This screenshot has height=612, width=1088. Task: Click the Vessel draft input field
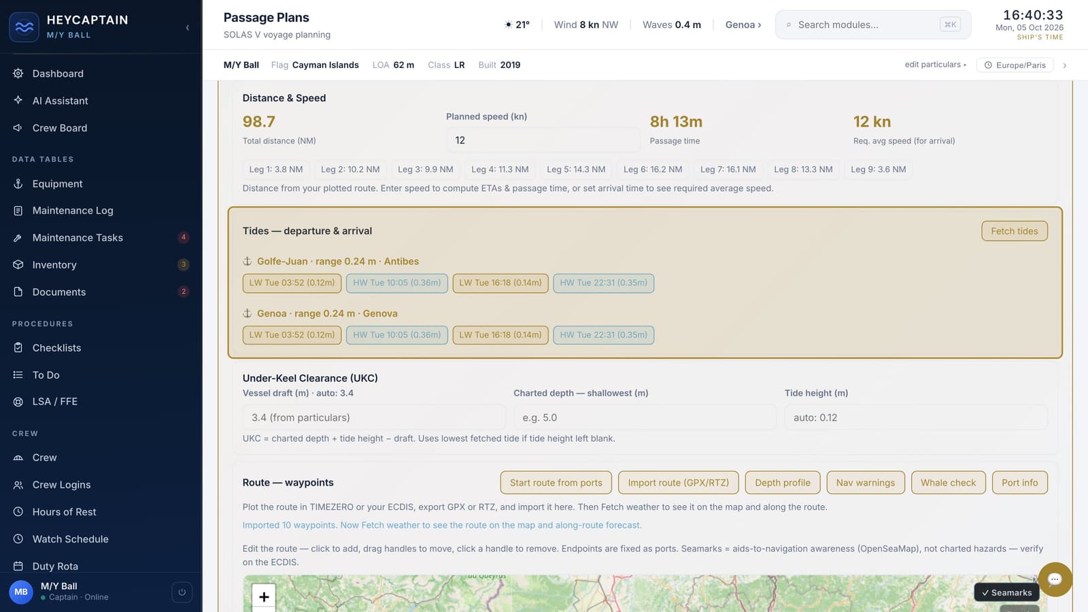(x=374, y=418)
